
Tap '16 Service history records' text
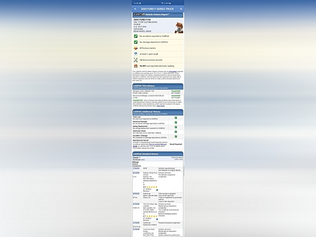tap(151, 60)
